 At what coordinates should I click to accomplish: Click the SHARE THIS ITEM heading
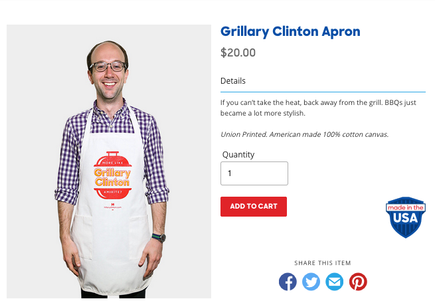click(x=323, y=262)
